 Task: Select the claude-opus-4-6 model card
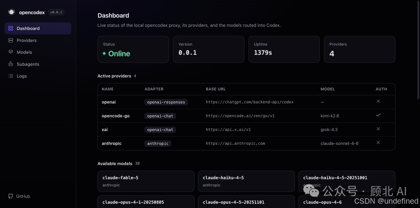click(x=347, y=201)
